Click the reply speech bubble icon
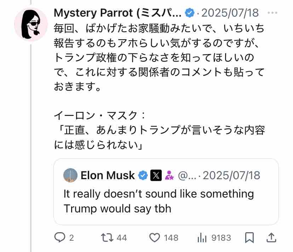293x252 pixels. point(59,238)
